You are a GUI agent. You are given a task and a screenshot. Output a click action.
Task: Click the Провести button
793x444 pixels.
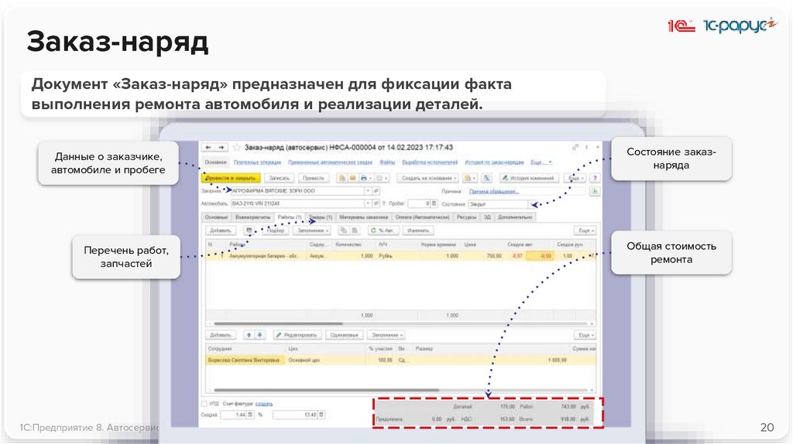[314, 179]
